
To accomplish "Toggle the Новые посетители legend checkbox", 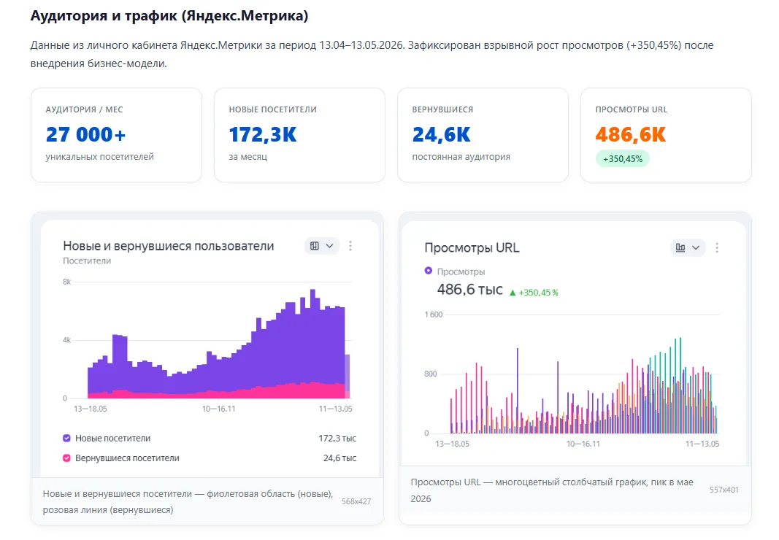I will click(66, 438).
